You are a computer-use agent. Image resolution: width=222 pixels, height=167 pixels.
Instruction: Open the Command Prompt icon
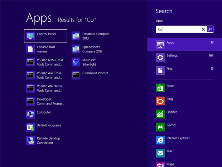76,75
